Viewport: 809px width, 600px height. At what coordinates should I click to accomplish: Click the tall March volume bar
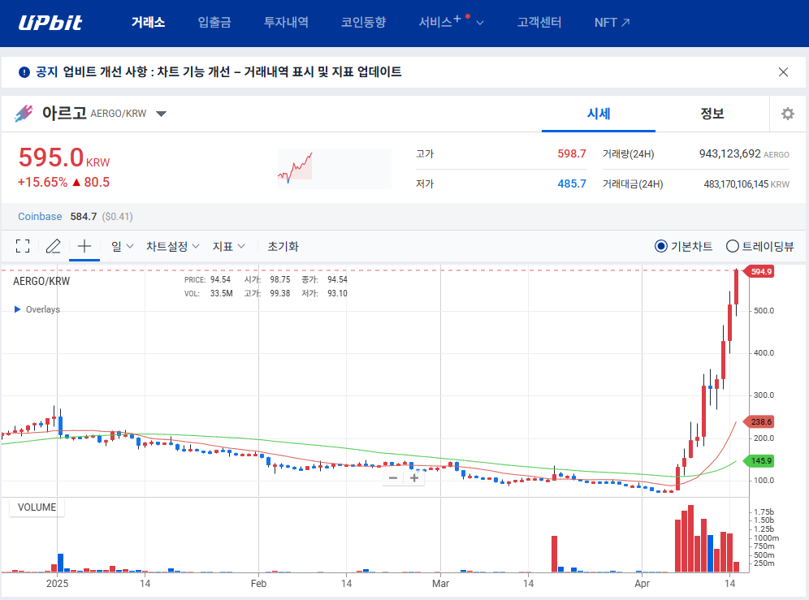[x=554, y=554]
